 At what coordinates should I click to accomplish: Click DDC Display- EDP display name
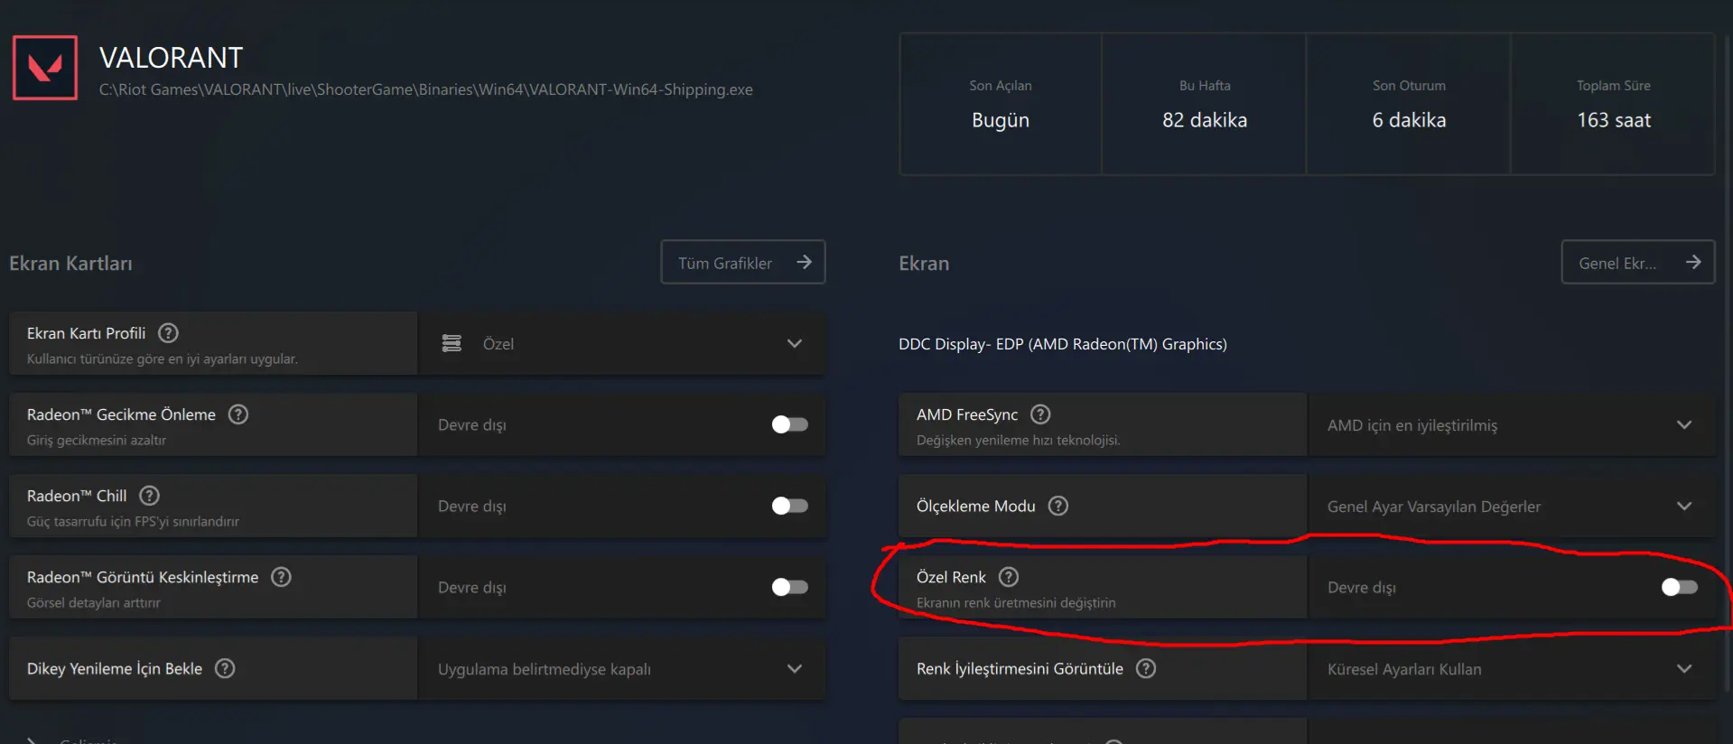click(x=1063, y=344)
